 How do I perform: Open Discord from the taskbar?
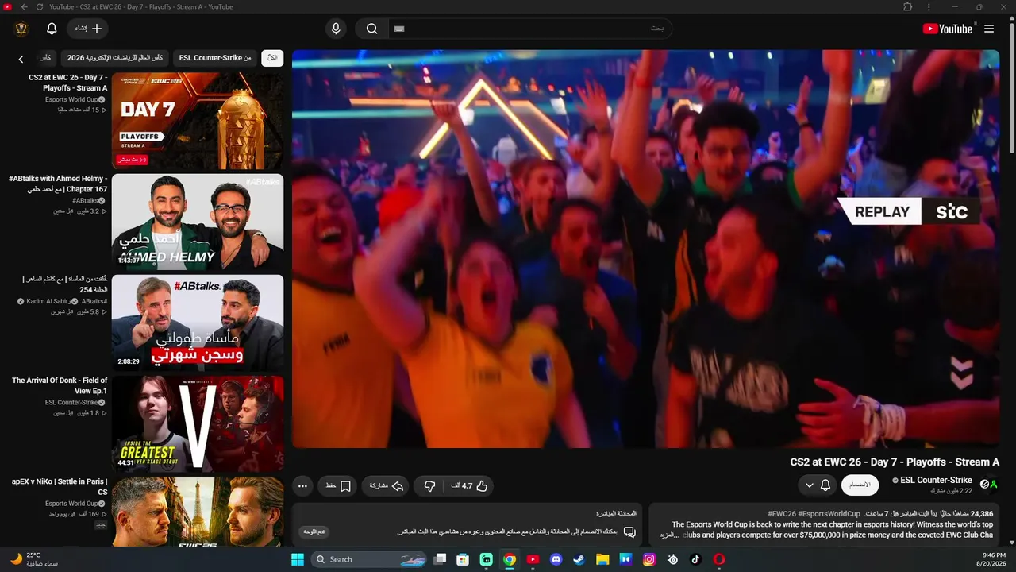tap(556, 559)
